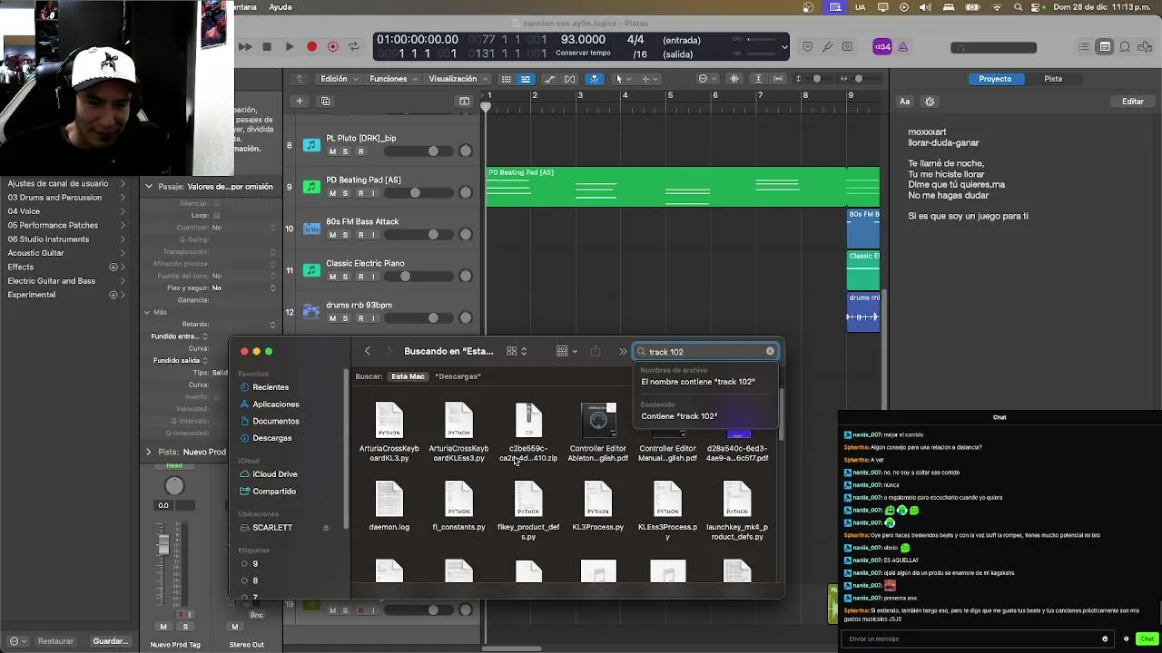Toggle the Flex button
1162x653 pixels.
[570, 79]
